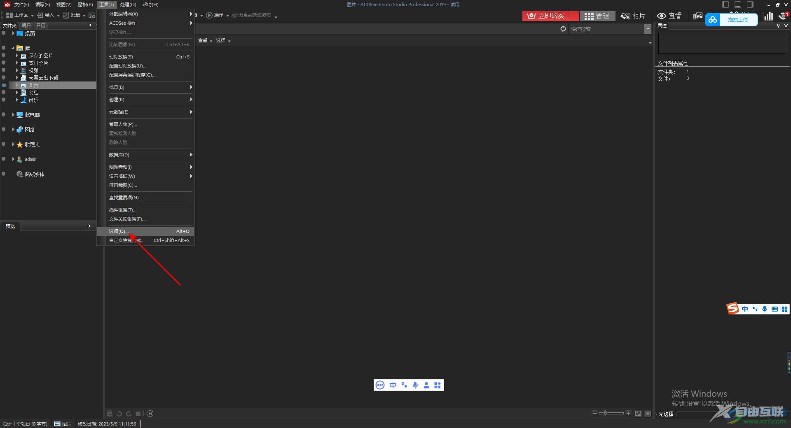The image size is (791, 428).
Task: Open the 视图(V) menu
Action: [64, 5]
